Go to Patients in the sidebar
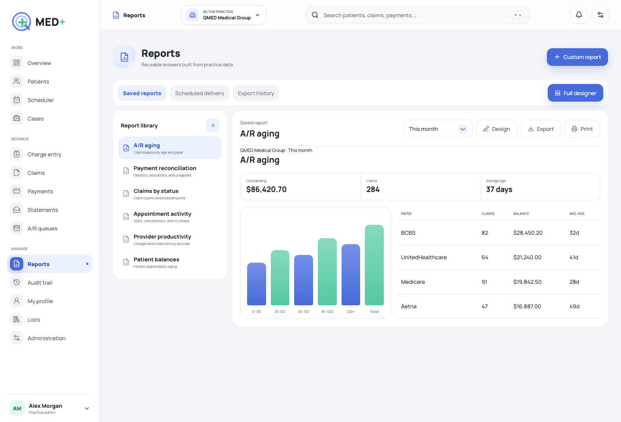The height and width of the screenshot is (422, 621). pos(50,81)
